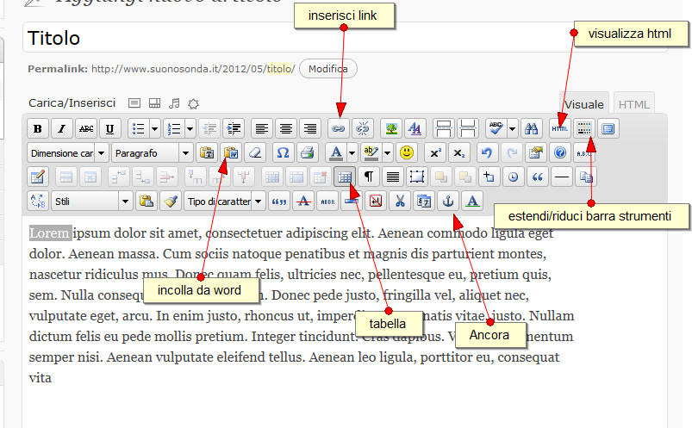
Task: Click the subscript x₂ icon
Action: tap(459, 153)
